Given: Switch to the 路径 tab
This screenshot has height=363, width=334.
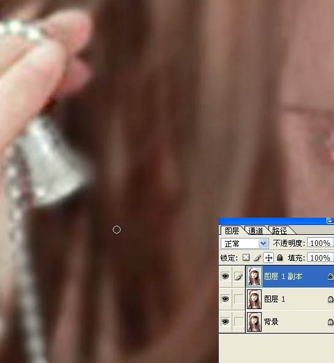Looking at the screenshot, I should click(x=279, y=231).
